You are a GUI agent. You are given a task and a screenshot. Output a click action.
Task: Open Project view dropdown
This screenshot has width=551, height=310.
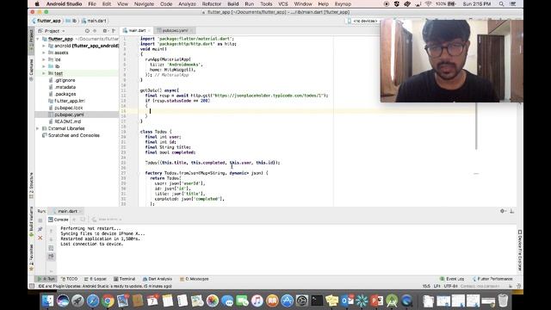[x=52, y=31]
